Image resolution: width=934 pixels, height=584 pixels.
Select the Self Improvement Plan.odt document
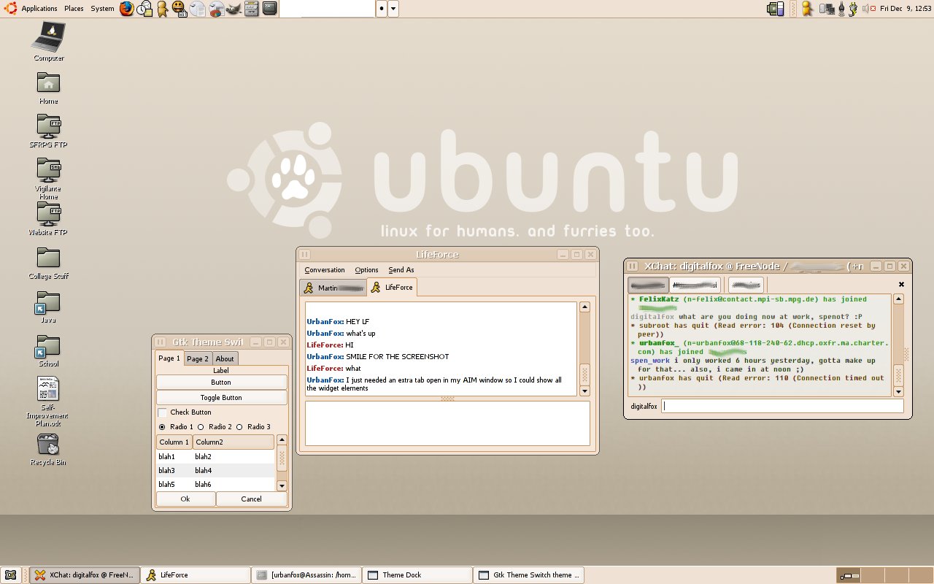pos(49,401)
